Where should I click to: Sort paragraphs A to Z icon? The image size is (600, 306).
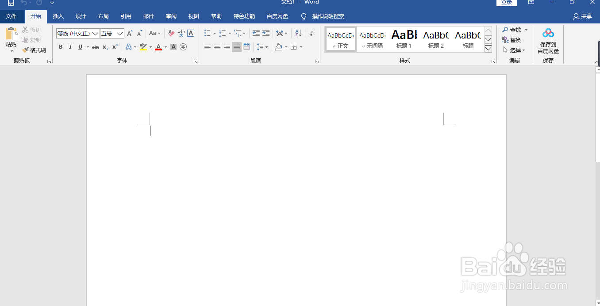click(298, 33)
